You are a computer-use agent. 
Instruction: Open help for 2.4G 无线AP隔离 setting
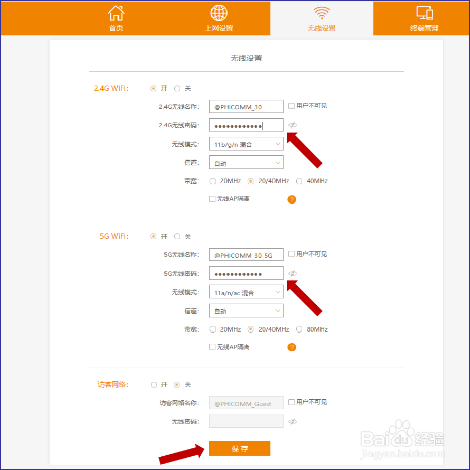292,199
